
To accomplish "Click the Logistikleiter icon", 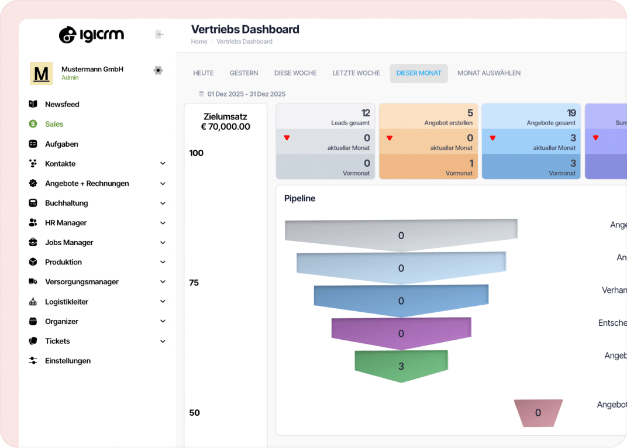I will [x=33, y=302].
